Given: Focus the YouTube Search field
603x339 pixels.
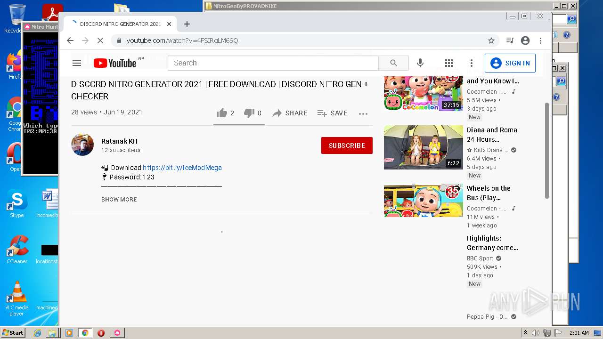Looking at the screenshot, I should 273,63.
